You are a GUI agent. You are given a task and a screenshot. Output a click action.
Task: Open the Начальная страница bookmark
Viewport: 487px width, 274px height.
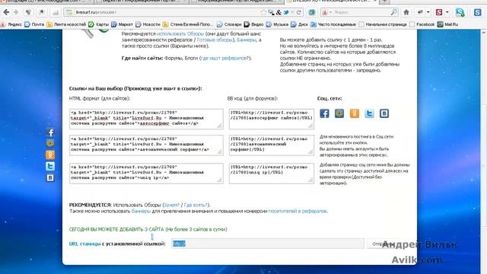pyautogui.click(x=383, y=24)
